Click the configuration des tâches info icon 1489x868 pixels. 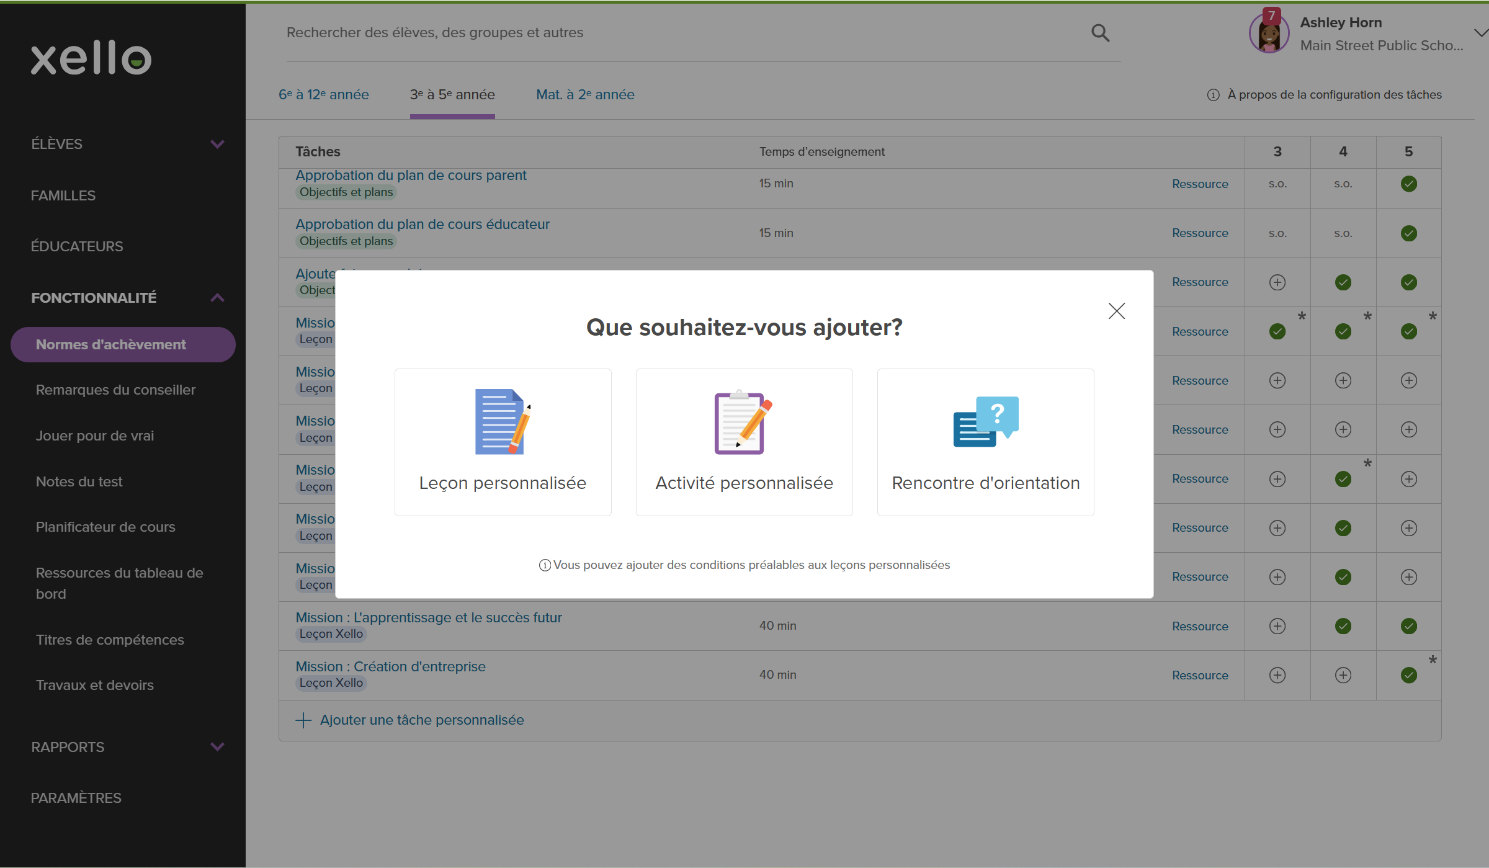[1213, 95]
